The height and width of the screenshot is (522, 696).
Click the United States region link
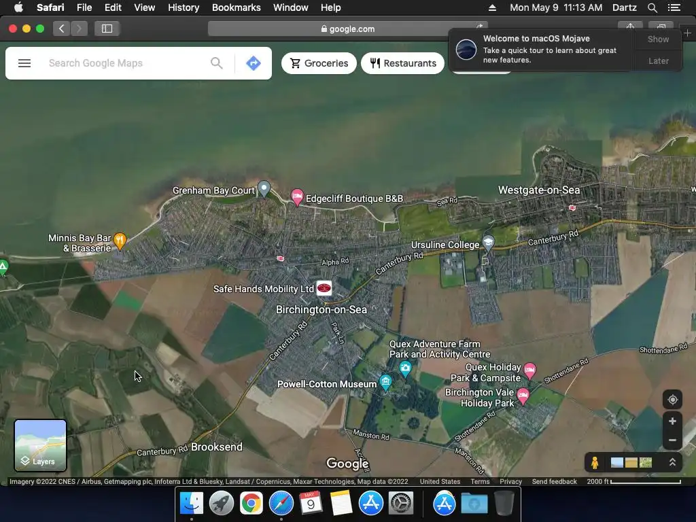(440, 482)
